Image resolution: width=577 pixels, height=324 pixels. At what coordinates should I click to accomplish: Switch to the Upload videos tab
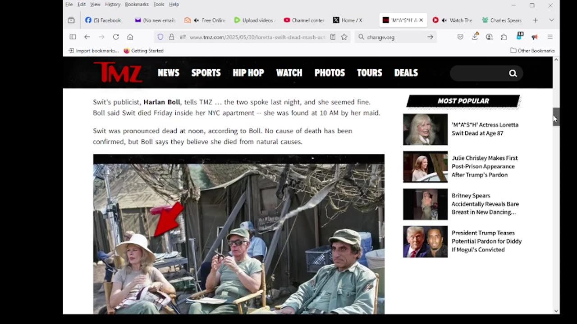(255, 20)
